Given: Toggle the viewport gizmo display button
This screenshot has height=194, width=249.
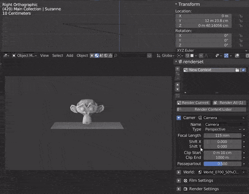Looking at the screenshot, I should tap(226, 56).
